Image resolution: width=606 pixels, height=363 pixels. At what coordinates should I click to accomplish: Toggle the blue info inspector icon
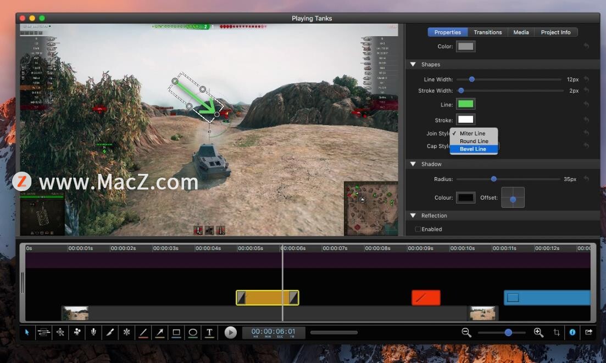pos(572,332)
